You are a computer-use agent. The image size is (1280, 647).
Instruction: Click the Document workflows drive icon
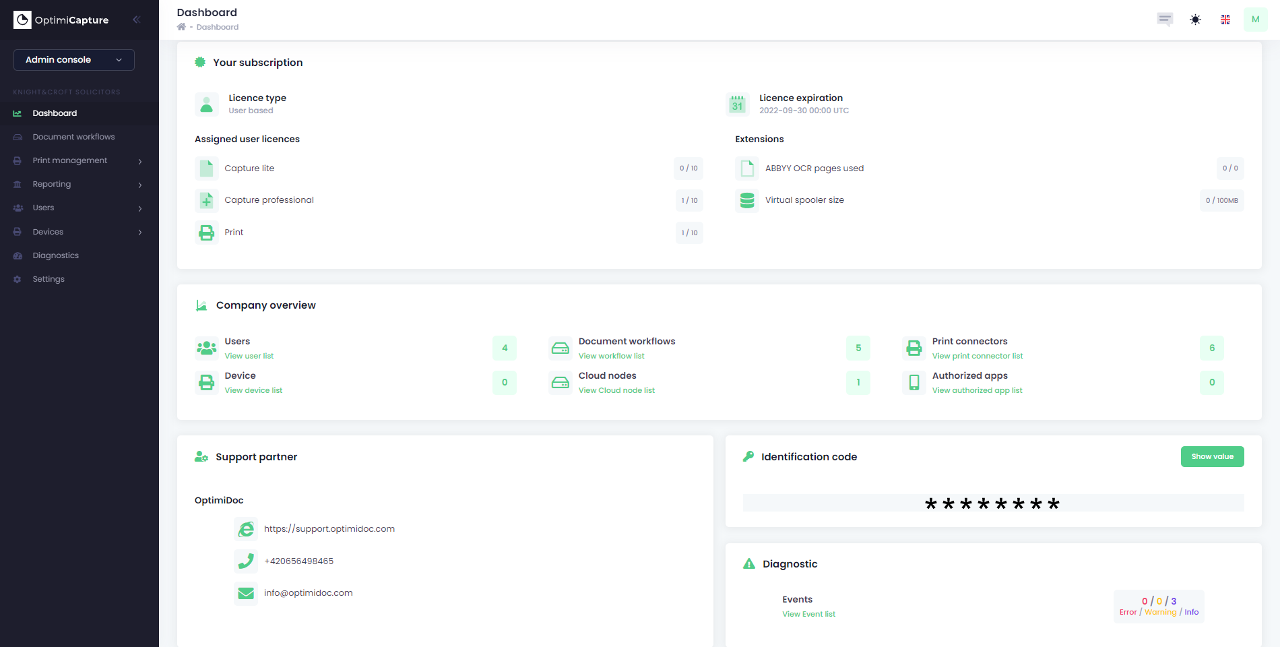[561, 348]
